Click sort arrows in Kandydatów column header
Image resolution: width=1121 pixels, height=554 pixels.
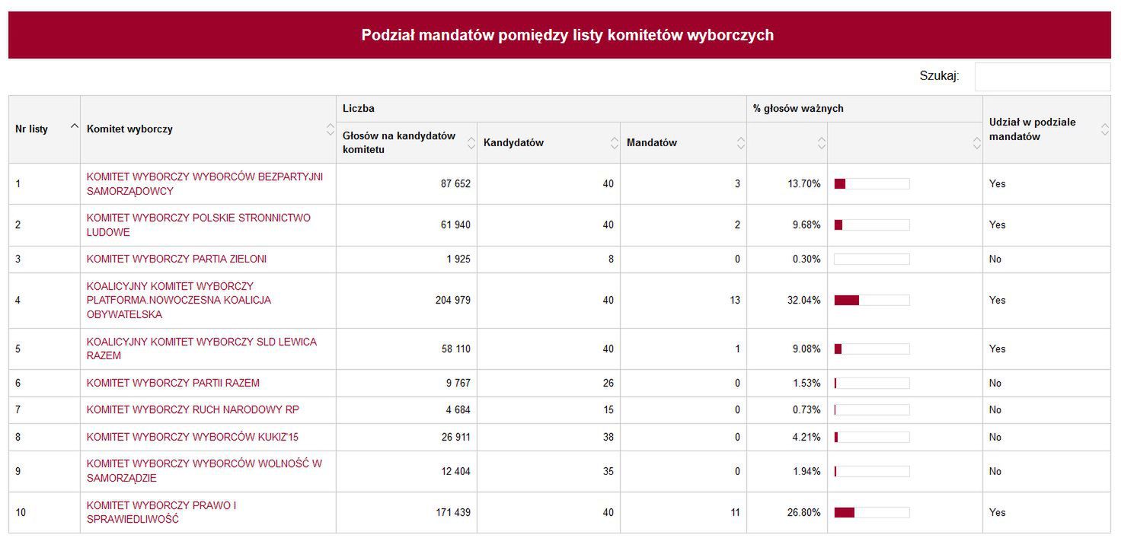615,142
